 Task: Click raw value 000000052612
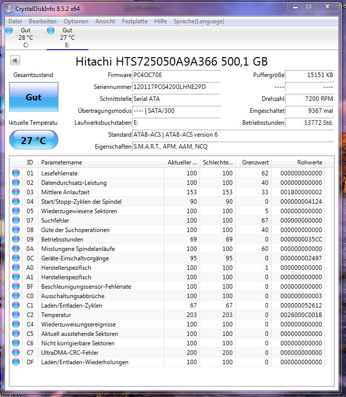(x=301, y=306)
